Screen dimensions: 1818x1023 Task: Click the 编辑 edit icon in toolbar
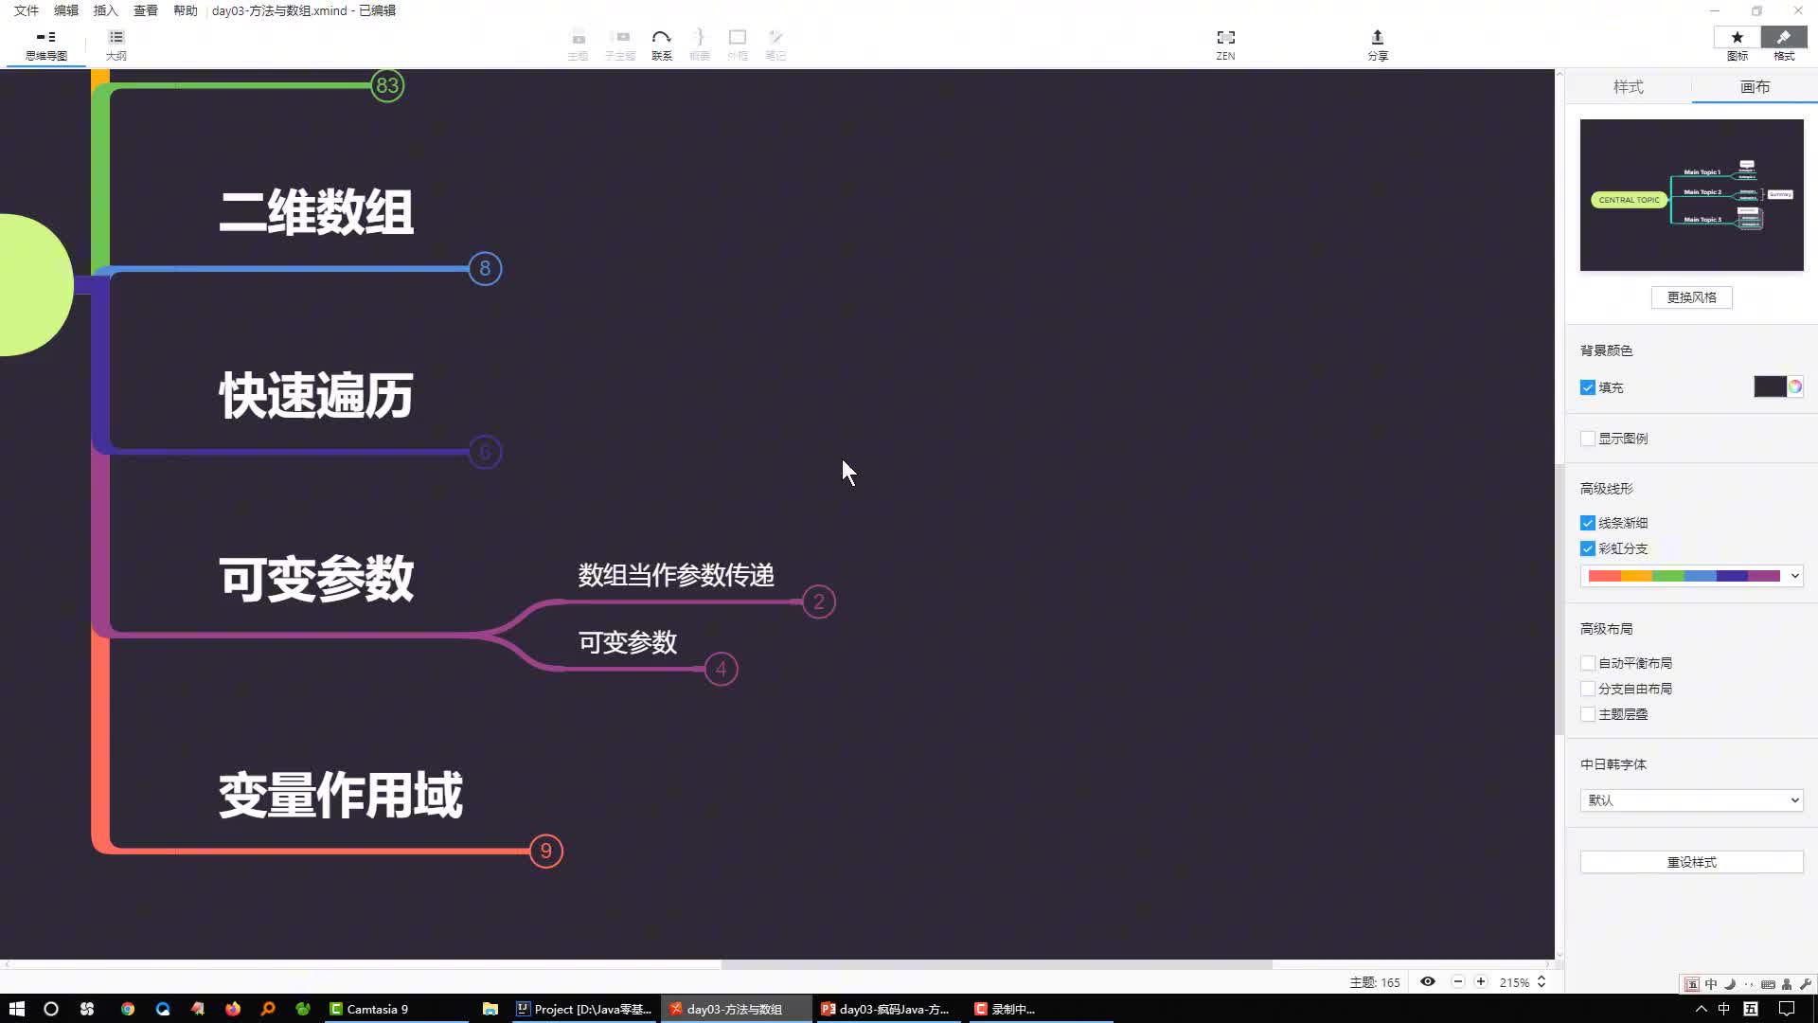tap(65, 10)
